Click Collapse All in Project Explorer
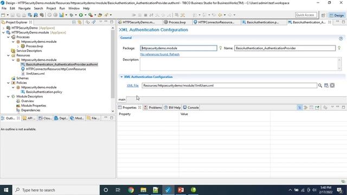347x195 pixels. (74, 22)
